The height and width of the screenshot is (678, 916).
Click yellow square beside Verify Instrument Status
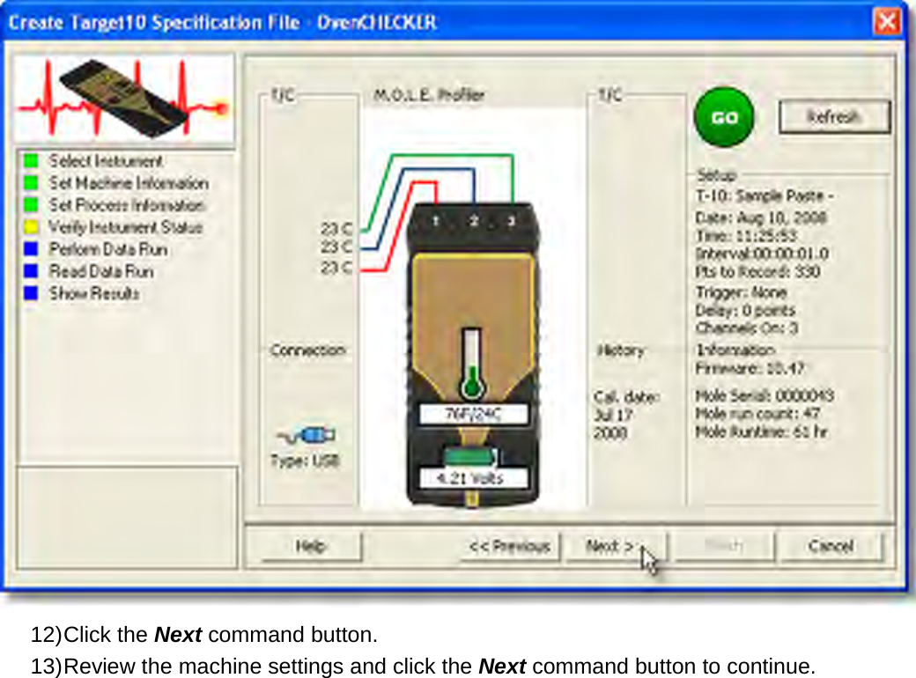[31, 226]
